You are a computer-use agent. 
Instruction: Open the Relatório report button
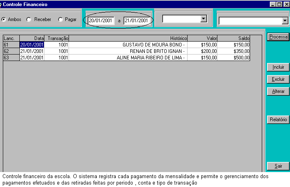(278, 120)
